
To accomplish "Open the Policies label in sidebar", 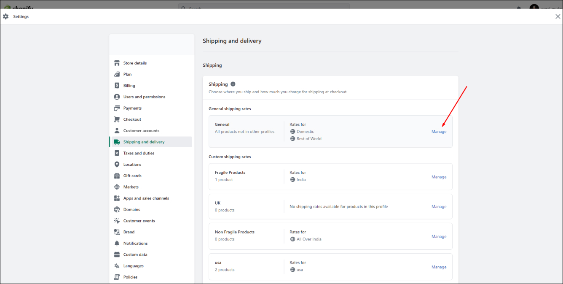I will (x=131, y=277).
